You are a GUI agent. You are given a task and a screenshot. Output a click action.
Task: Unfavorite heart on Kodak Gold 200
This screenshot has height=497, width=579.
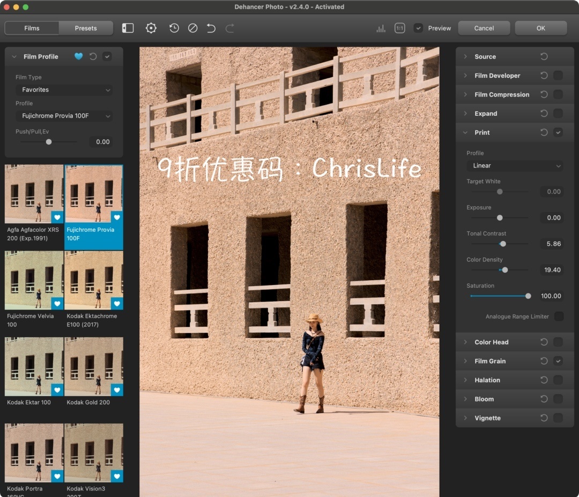click(x=117, y=390)
